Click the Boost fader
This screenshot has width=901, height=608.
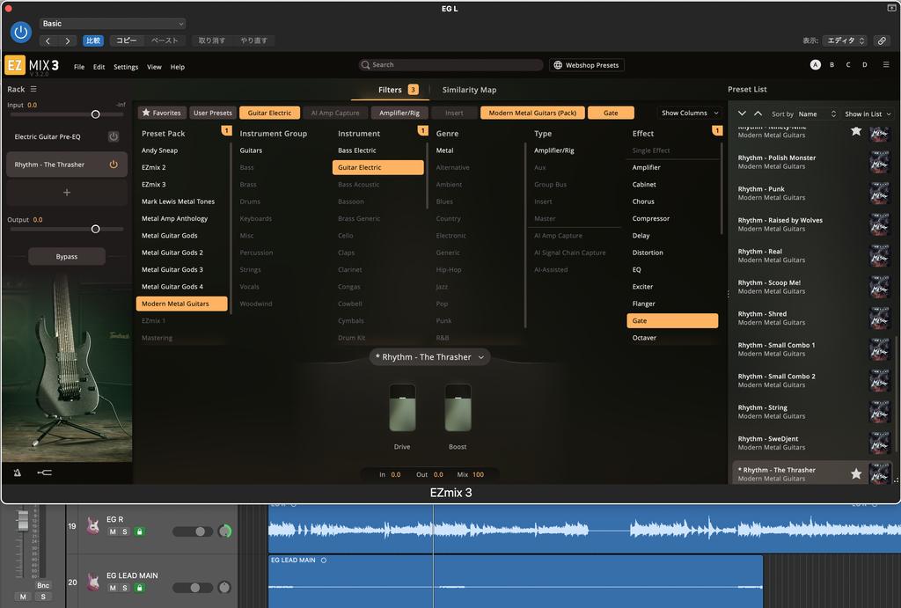click(x=458, y=408)
